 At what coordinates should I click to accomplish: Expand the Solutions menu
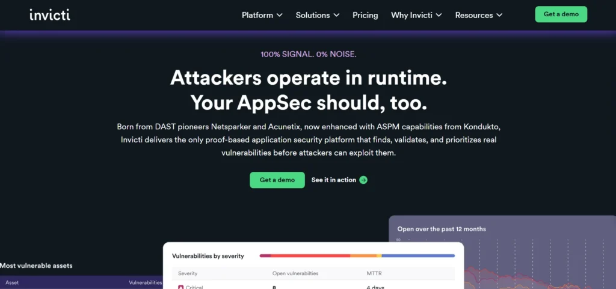pyautogui.click(x=318, y=15)
